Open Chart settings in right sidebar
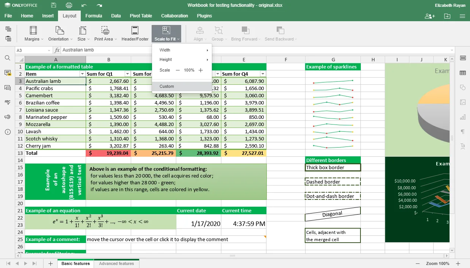This screenshot has width=470, height=268. tap(463, 117)
